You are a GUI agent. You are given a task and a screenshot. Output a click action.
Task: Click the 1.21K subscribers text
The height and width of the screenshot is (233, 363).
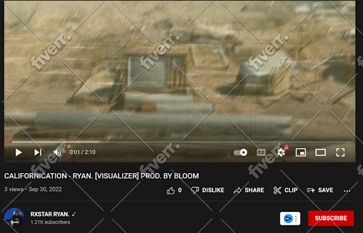(50, 222)
